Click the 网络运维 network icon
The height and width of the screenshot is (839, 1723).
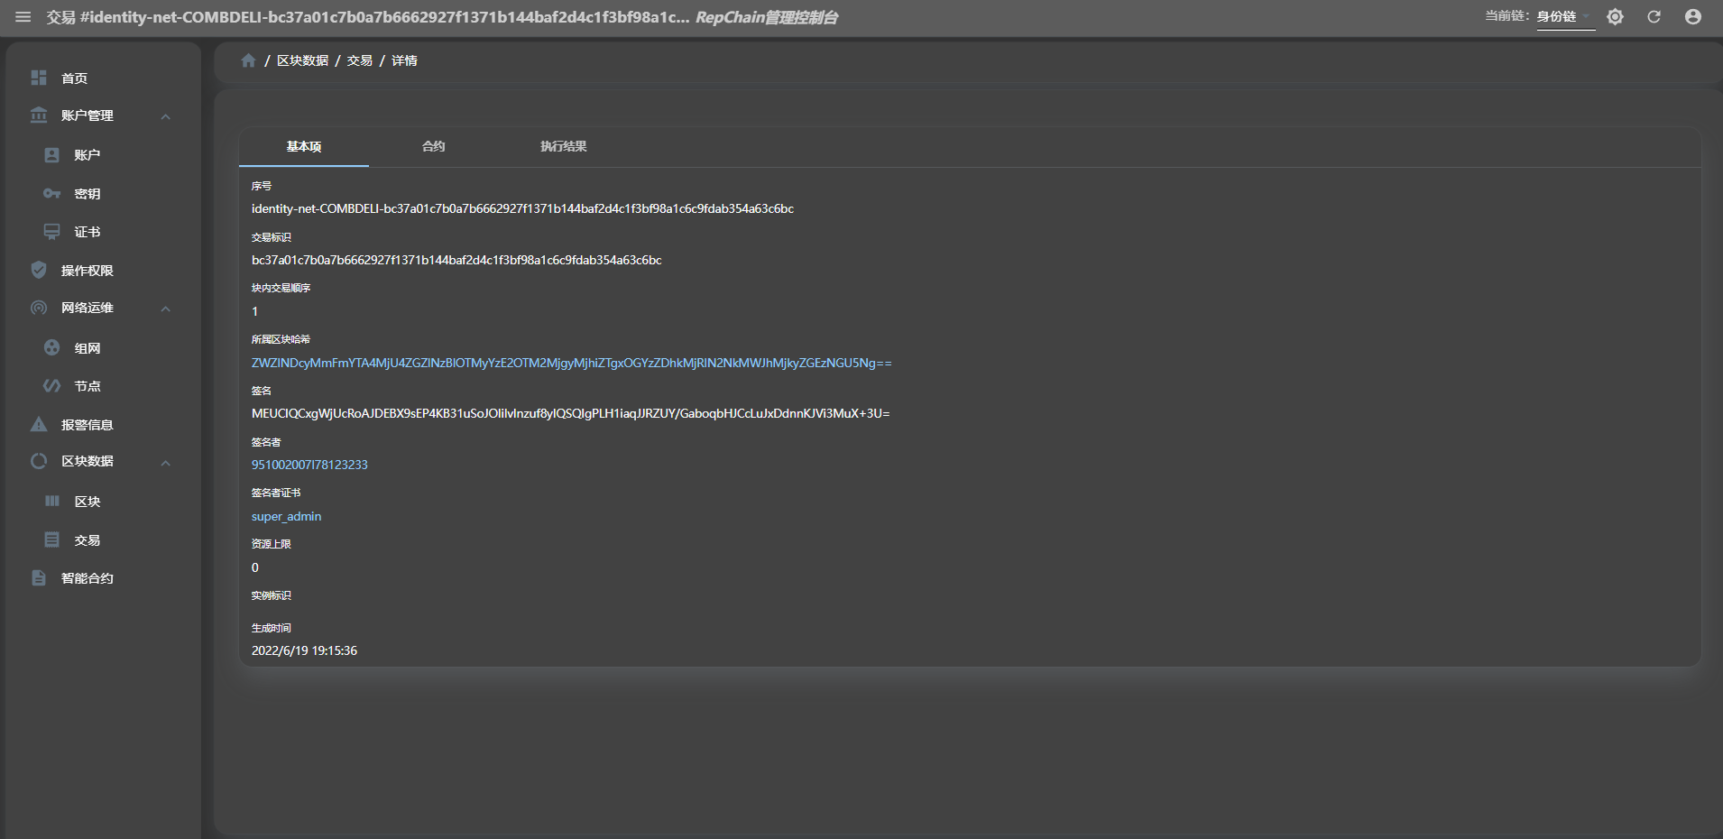(39, 308)
